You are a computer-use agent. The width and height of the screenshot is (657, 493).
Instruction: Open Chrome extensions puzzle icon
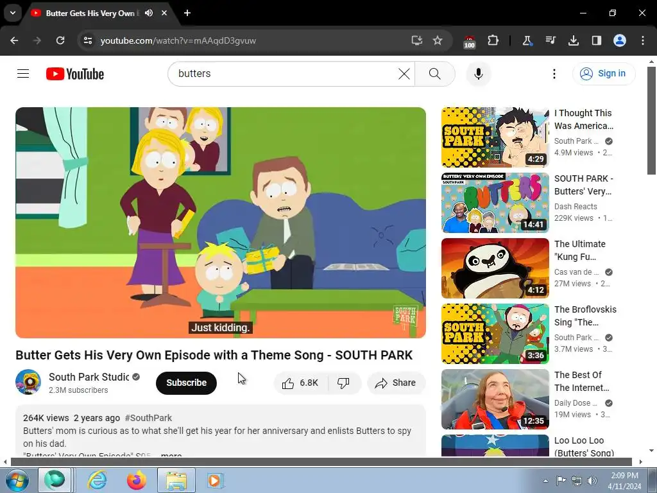[x=493, y=40]
